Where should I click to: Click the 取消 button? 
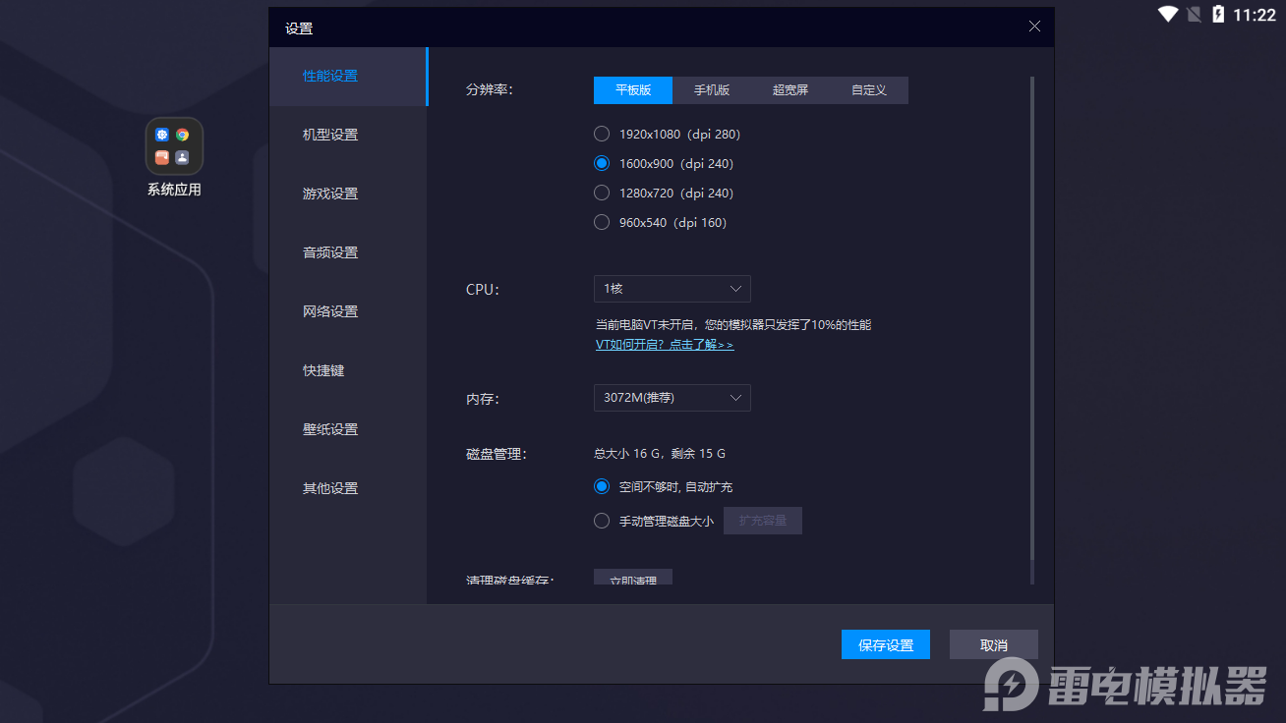[x=994, y=645]
